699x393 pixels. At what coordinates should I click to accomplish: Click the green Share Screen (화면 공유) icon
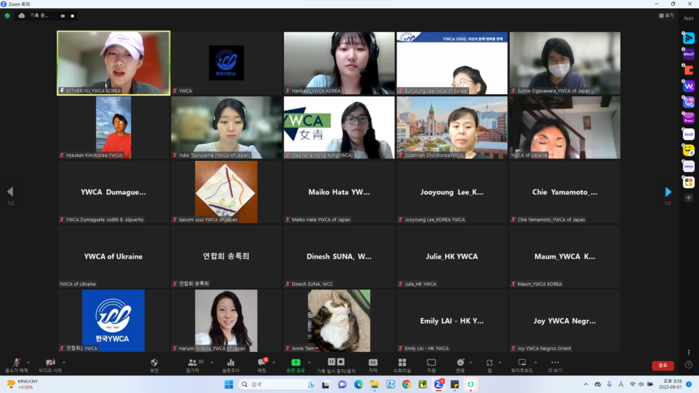pyautogui.click(x=296, y=364)
